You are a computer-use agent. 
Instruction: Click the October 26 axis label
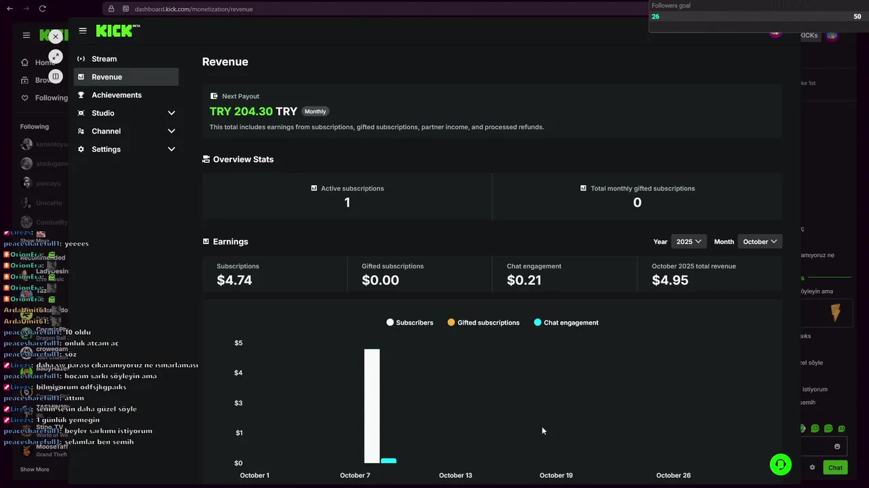(673, 475)
